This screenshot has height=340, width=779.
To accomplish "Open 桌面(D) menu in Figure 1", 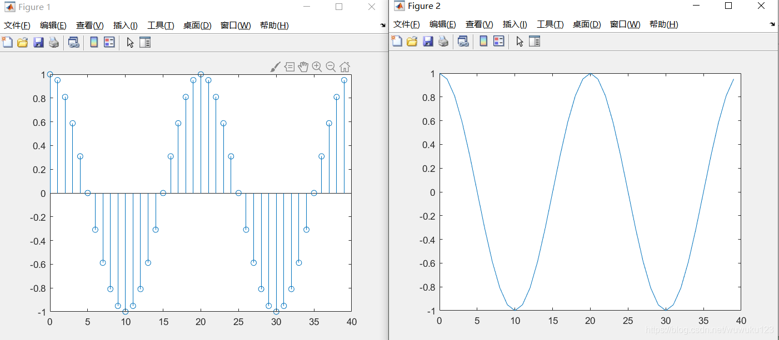I will (197, 26).
